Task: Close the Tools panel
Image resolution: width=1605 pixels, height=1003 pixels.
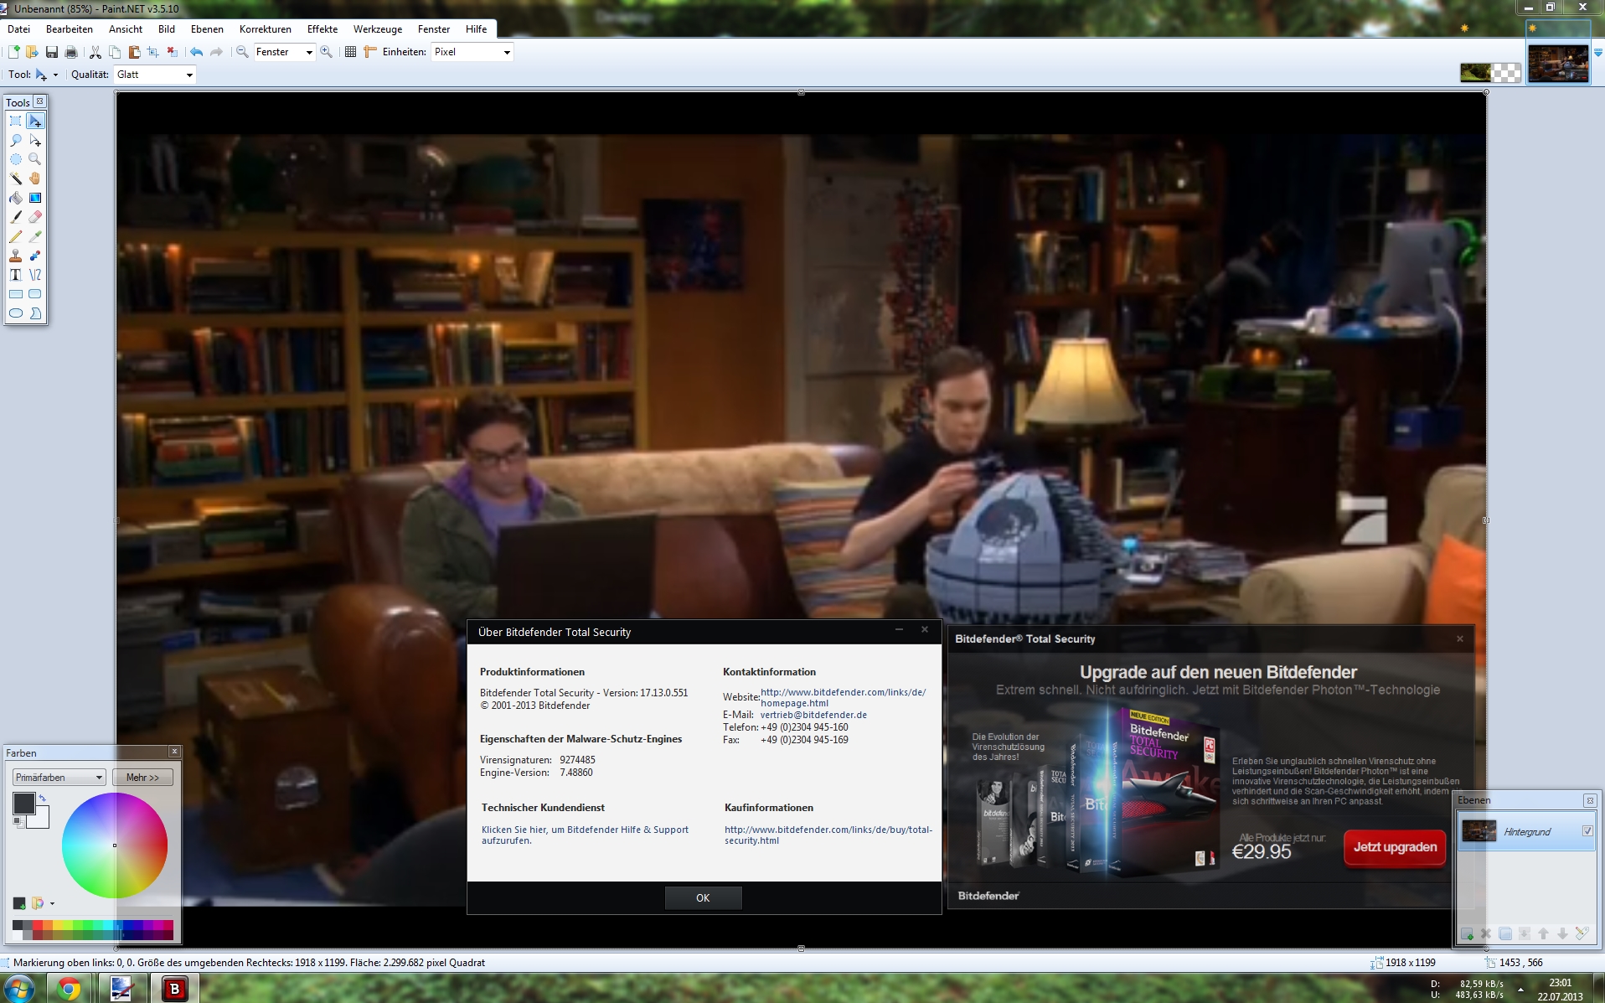Action: 39,101
